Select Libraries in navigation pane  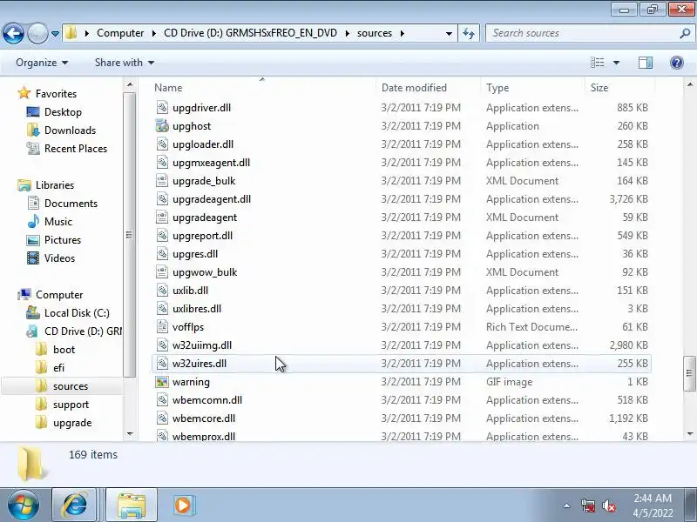(55, 184)
